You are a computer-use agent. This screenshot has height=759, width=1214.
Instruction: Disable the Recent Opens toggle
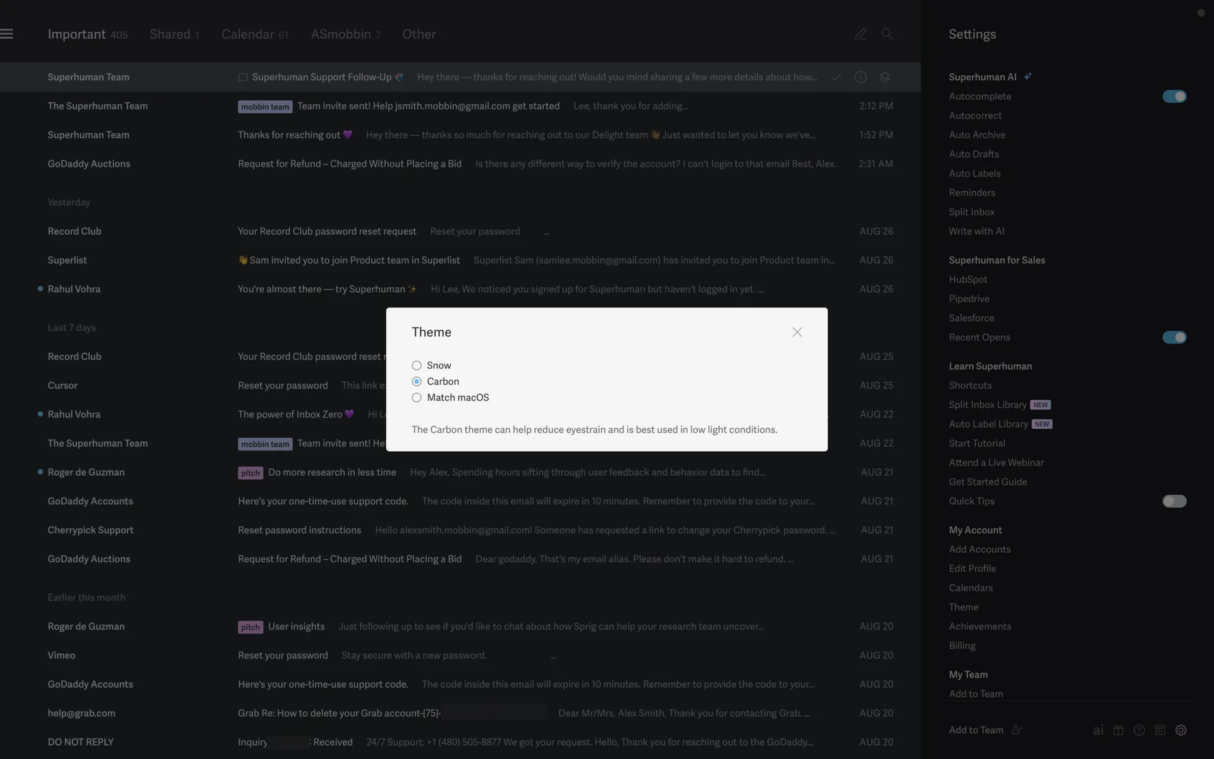click(x=1174, y=337)
